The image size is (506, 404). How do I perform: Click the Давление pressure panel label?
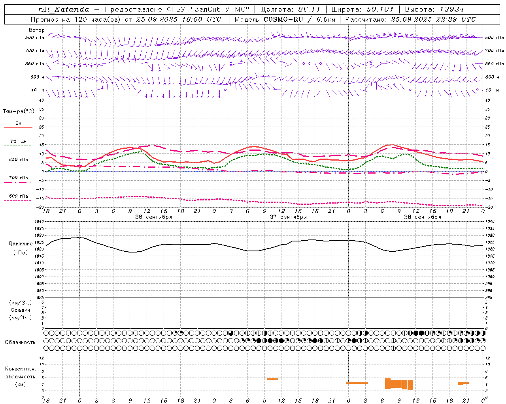[21, 244]
